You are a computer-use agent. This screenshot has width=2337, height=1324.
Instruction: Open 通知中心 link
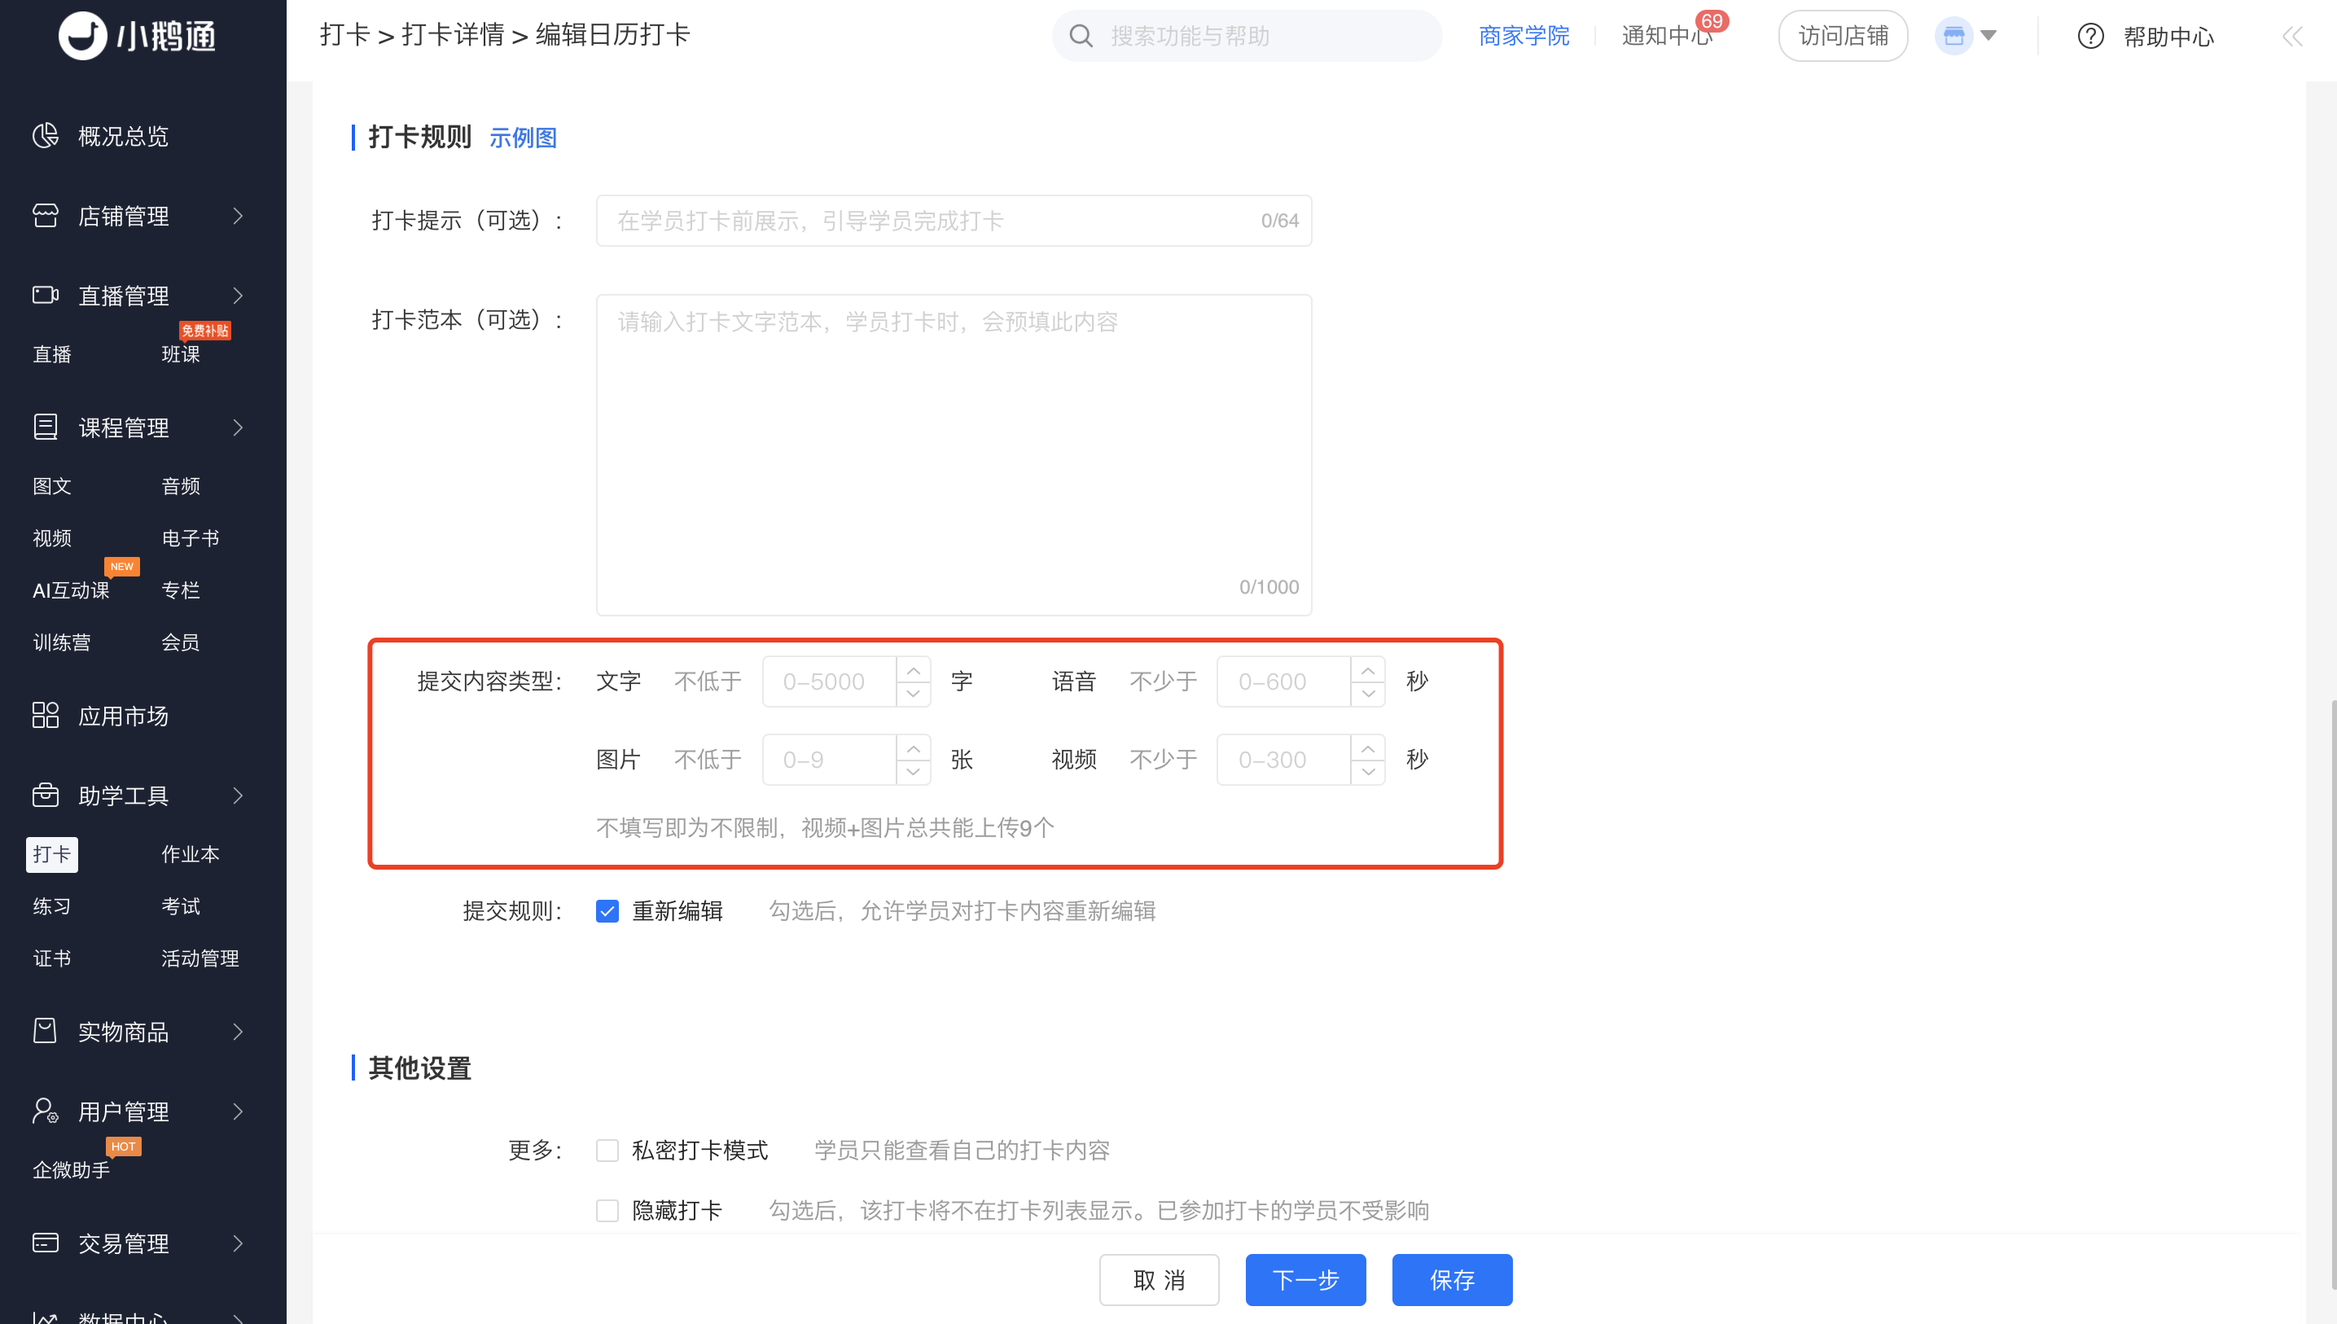pos(1666,36)
